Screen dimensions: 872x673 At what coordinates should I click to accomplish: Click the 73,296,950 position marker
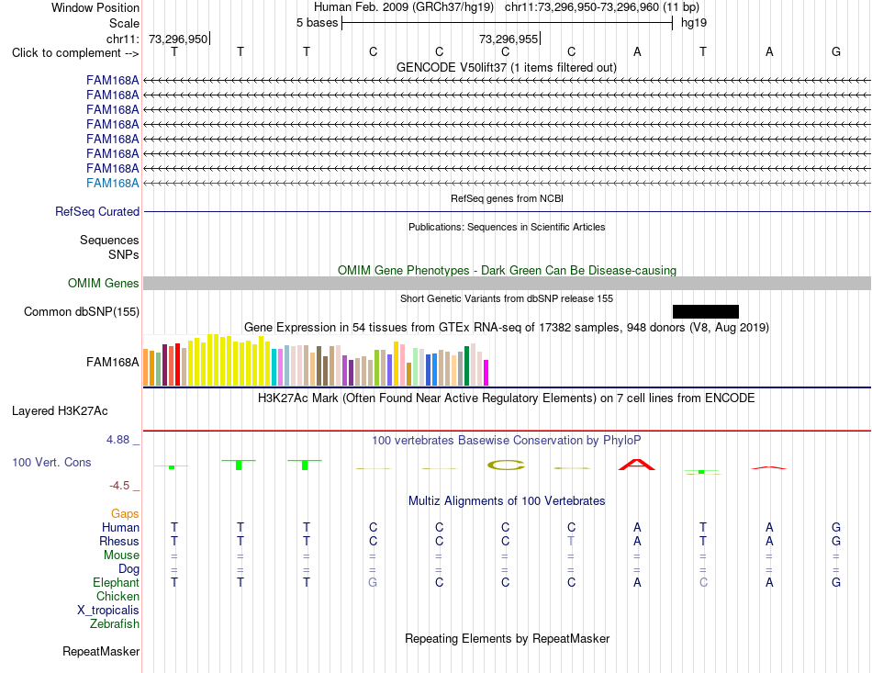[x=178, y=39]
